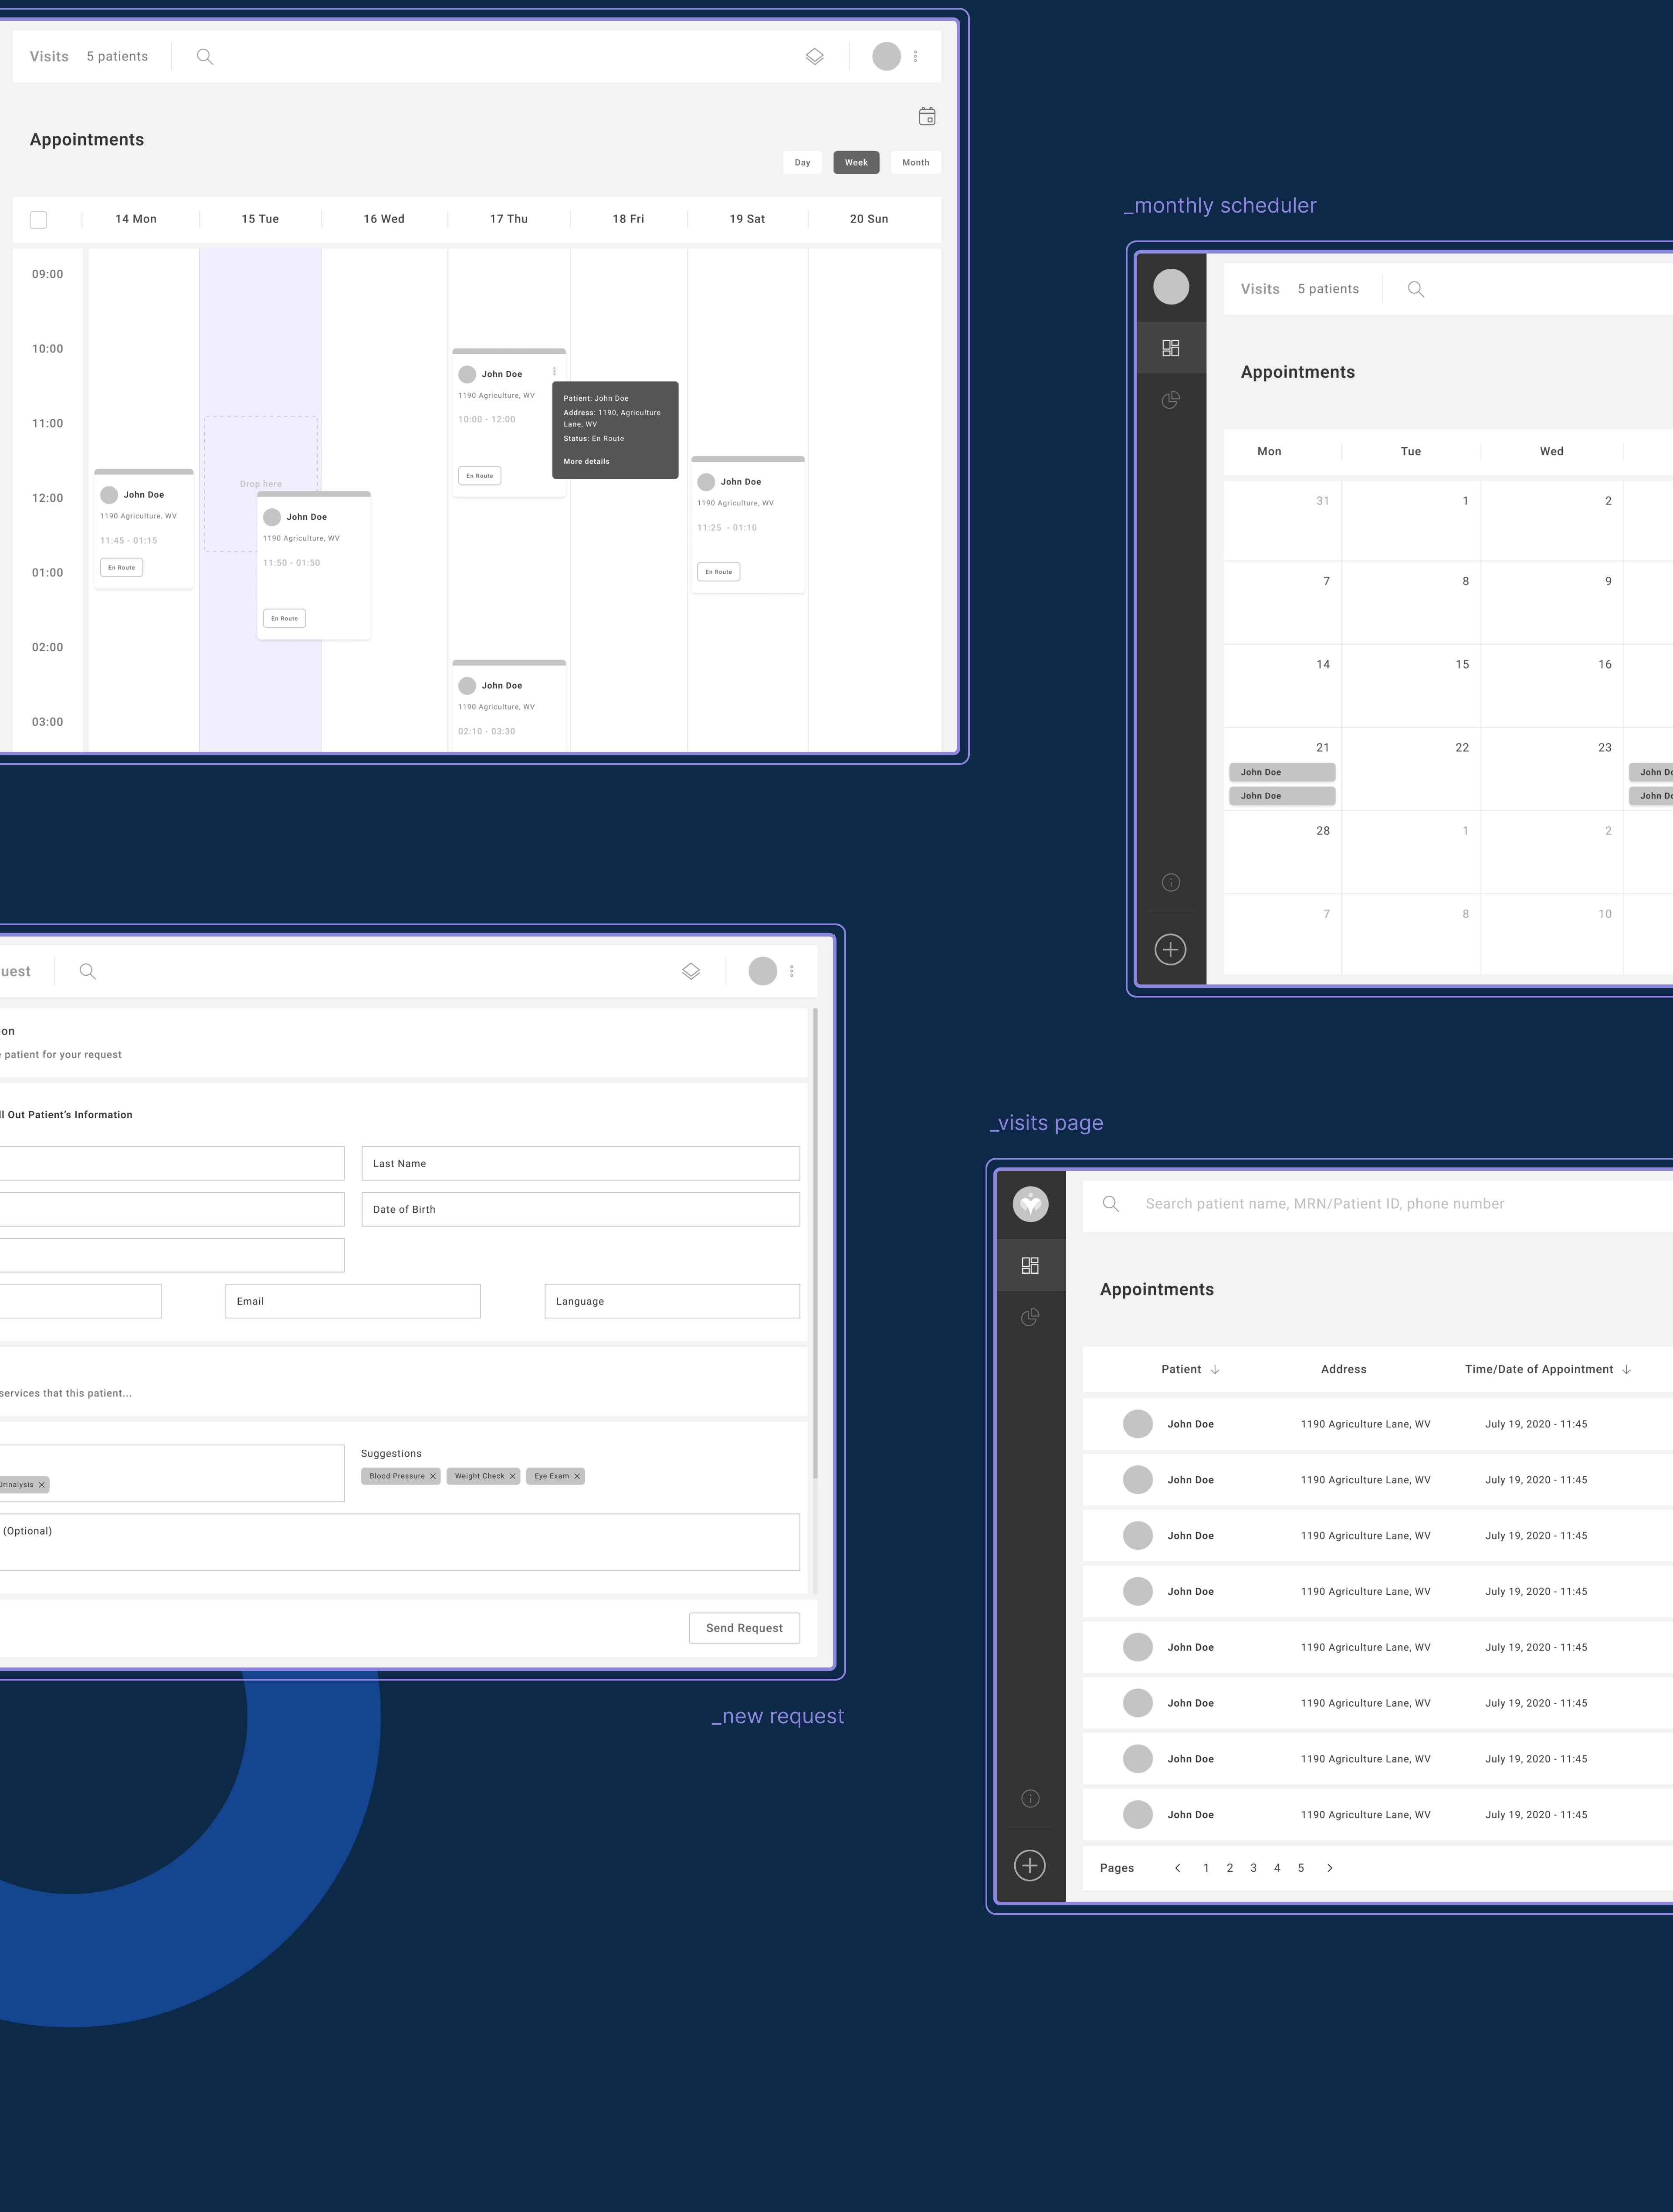
Task: Click plus add button in visits page sidebar
Action: [1030, 1865]
